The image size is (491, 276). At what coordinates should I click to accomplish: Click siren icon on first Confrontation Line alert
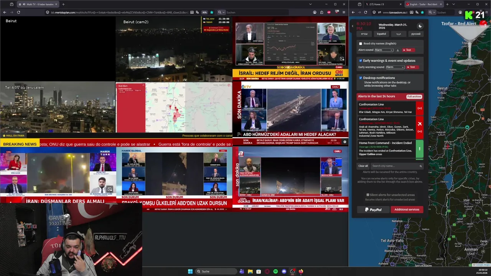pyautogui.click(x=420, y=108)
